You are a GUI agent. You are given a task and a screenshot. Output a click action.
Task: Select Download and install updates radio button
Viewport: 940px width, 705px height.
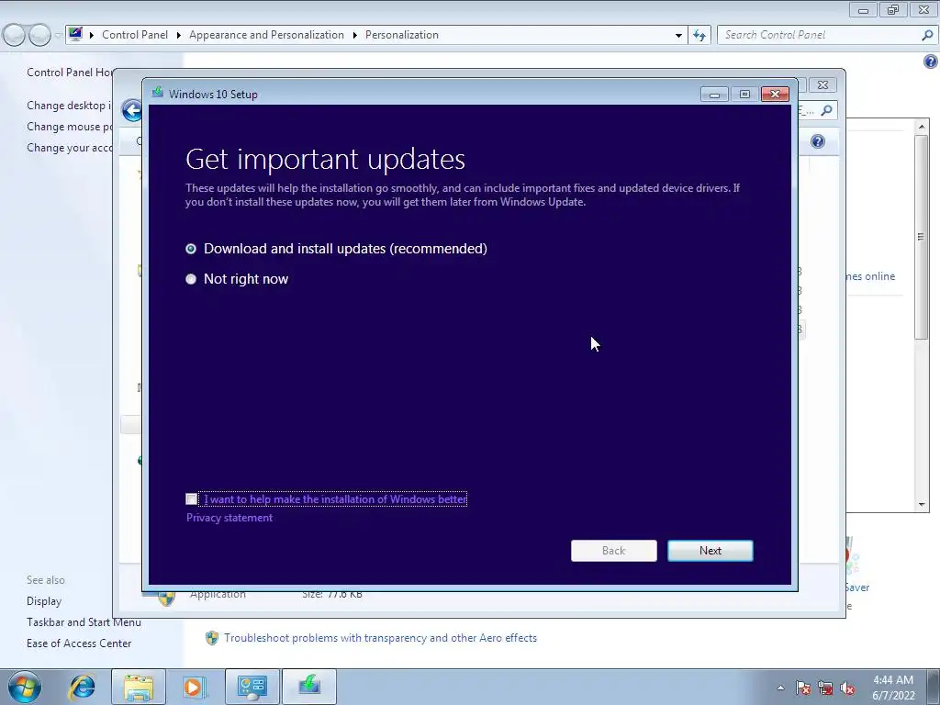[x=191, y=249]
